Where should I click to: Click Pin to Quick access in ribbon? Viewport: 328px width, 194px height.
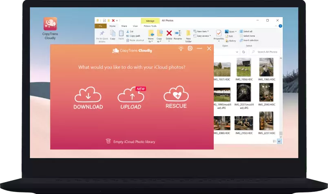pyautogui.click(x=102, y=36)
